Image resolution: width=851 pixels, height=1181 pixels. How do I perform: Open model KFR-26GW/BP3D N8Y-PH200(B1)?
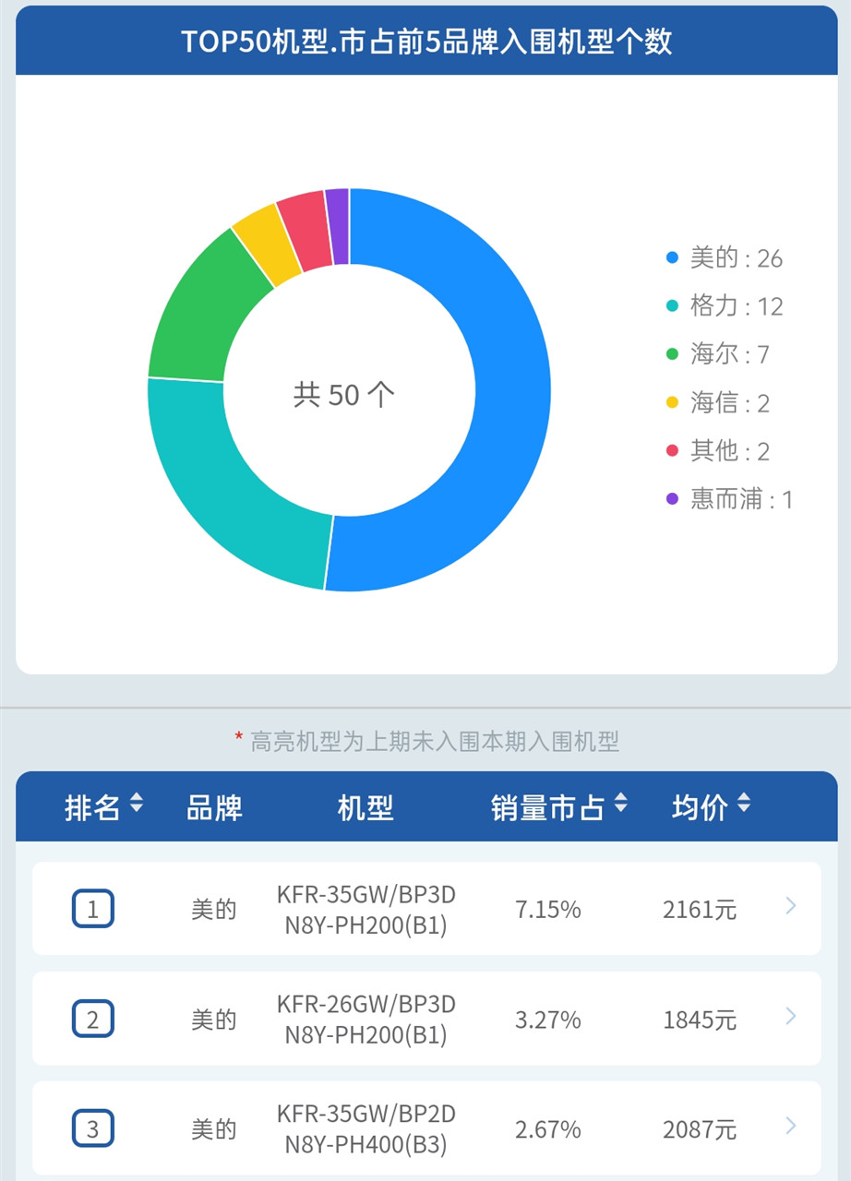click(366, 1020)
